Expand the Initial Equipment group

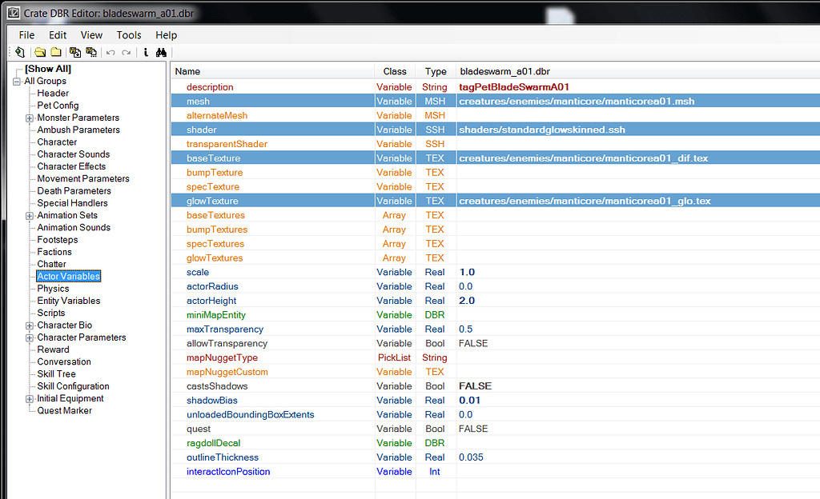click(30, 398)
